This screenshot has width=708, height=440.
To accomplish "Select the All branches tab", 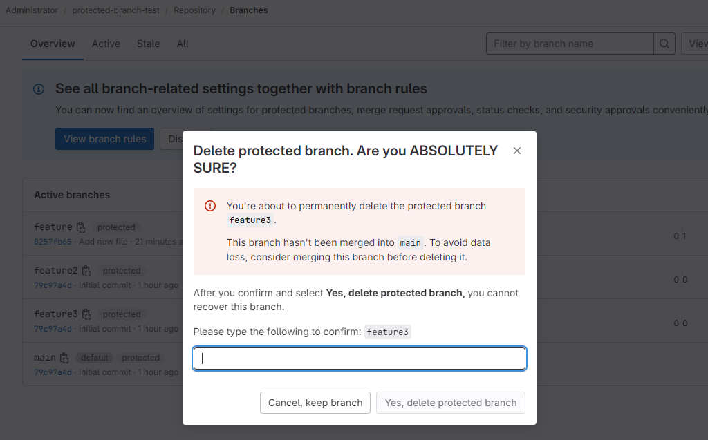I will click(x=183, y=44).
